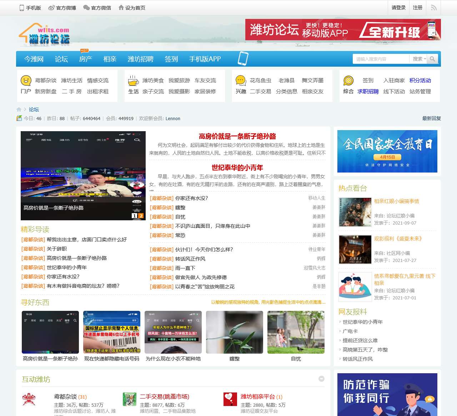The image size is (457, 416).
Task: Switch to the 房产 navigation tab
Action: 85,59
